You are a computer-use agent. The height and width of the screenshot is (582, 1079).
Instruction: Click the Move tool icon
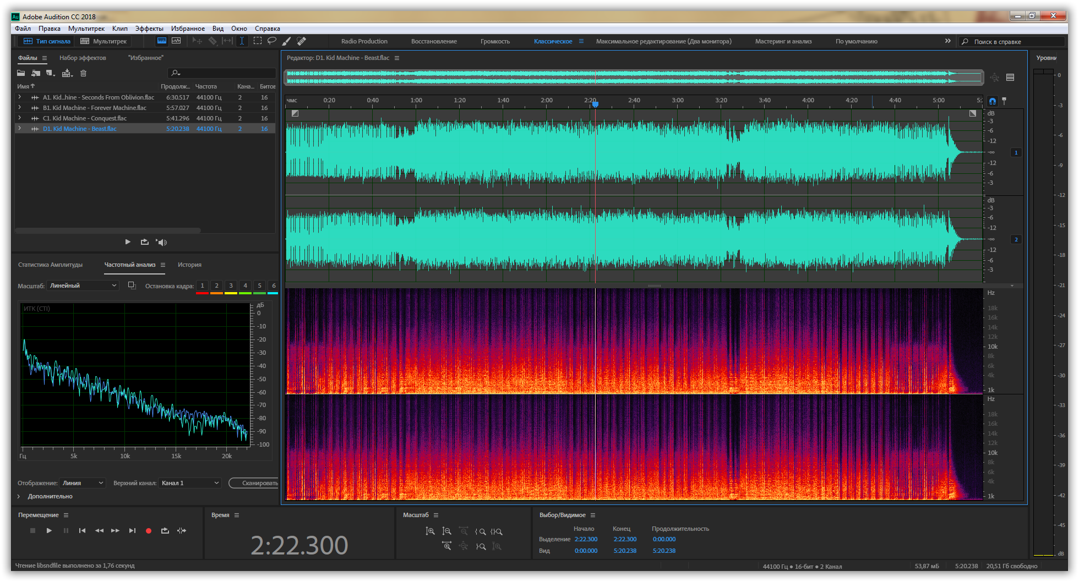197,41
